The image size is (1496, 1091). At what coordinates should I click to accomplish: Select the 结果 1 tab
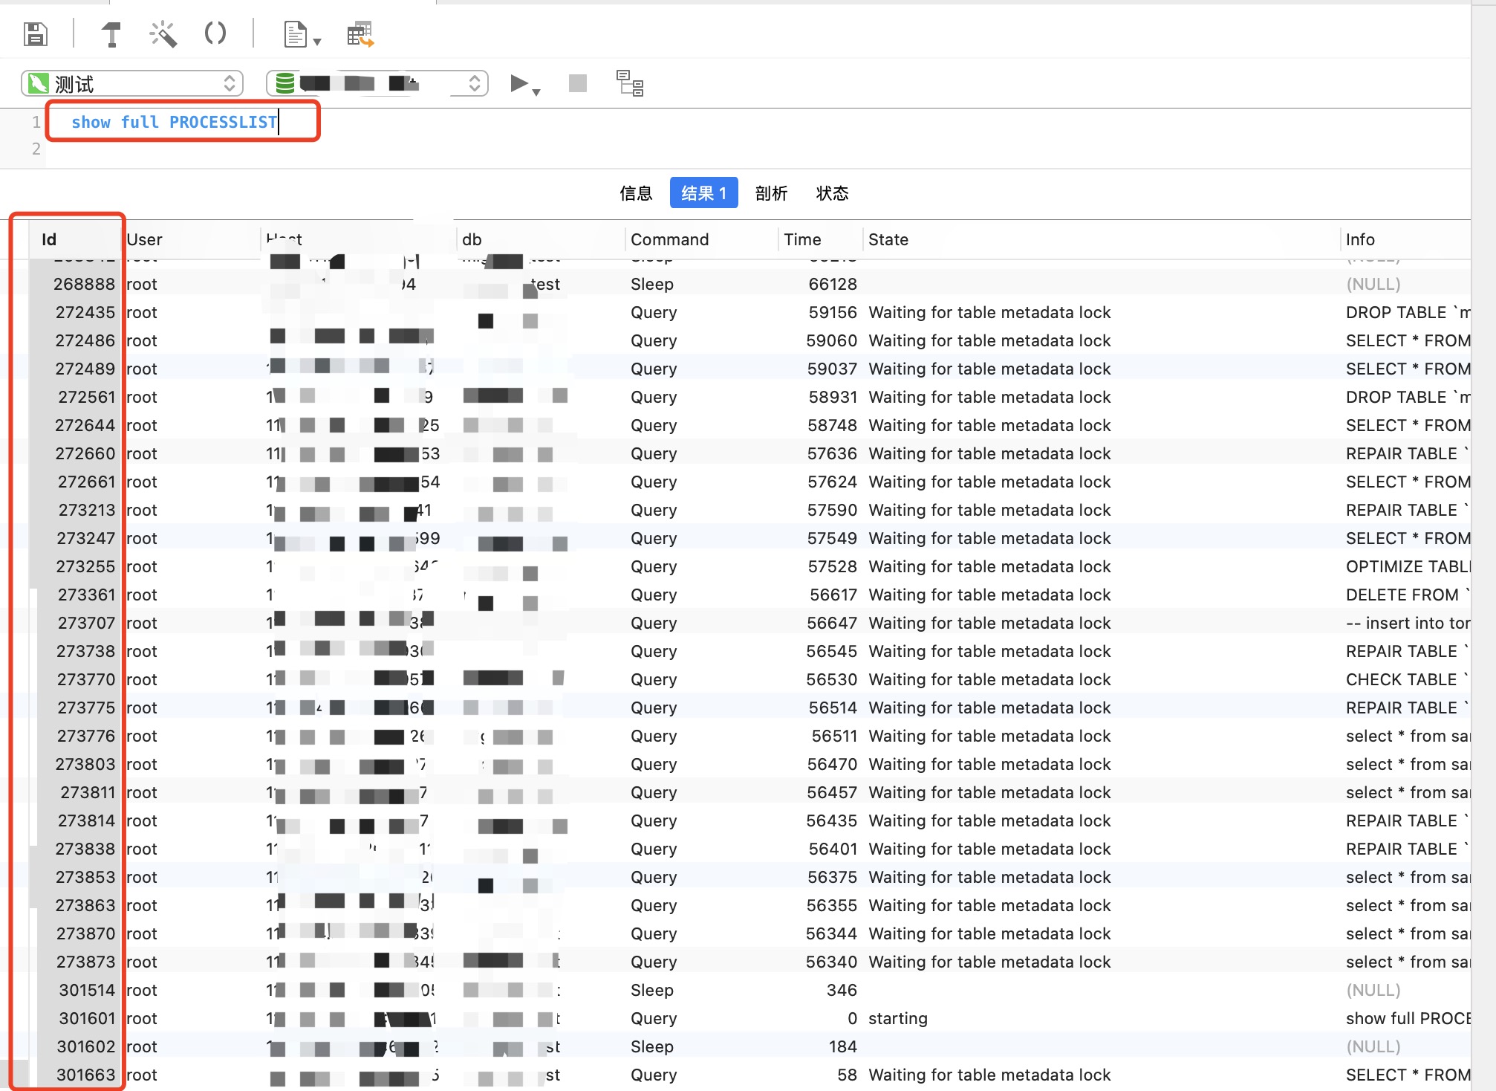(703, 193)
